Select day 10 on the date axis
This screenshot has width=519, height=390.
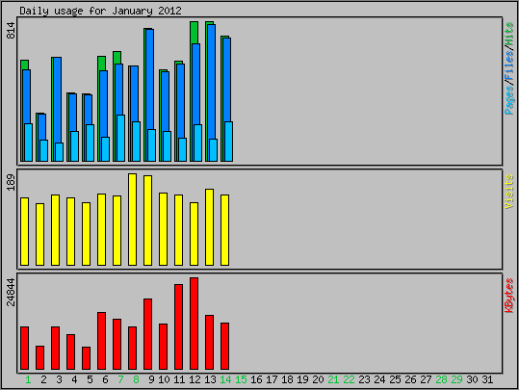[164, 379]
